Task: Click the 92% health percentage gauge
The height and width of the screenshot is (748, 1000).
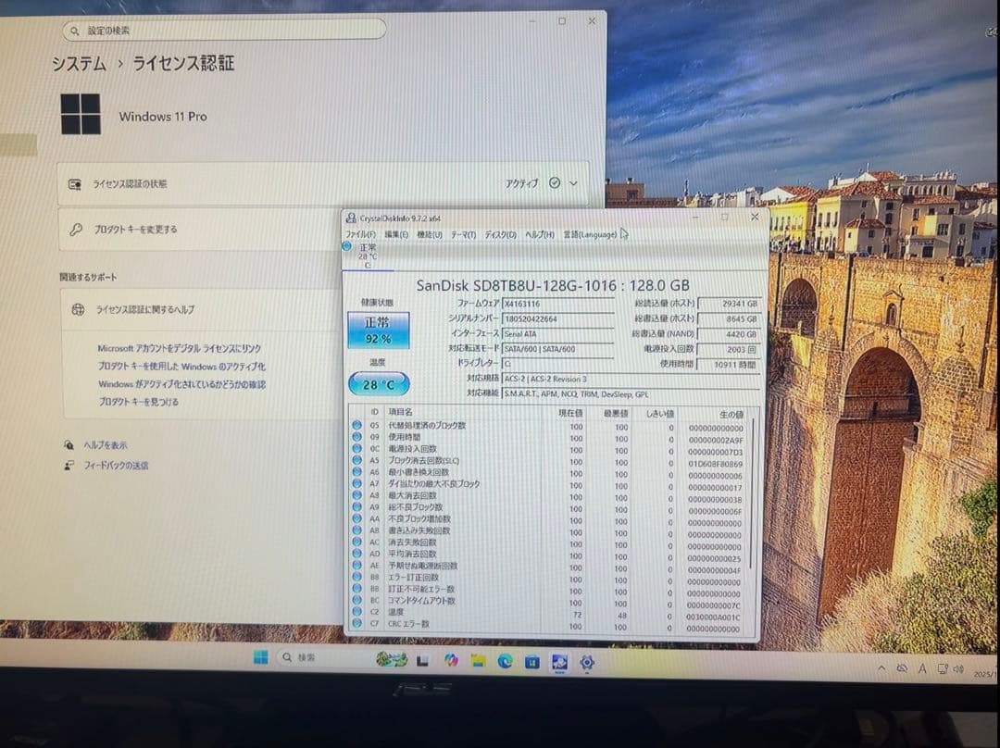Action: pyautogui.click(x=377, y=341)
